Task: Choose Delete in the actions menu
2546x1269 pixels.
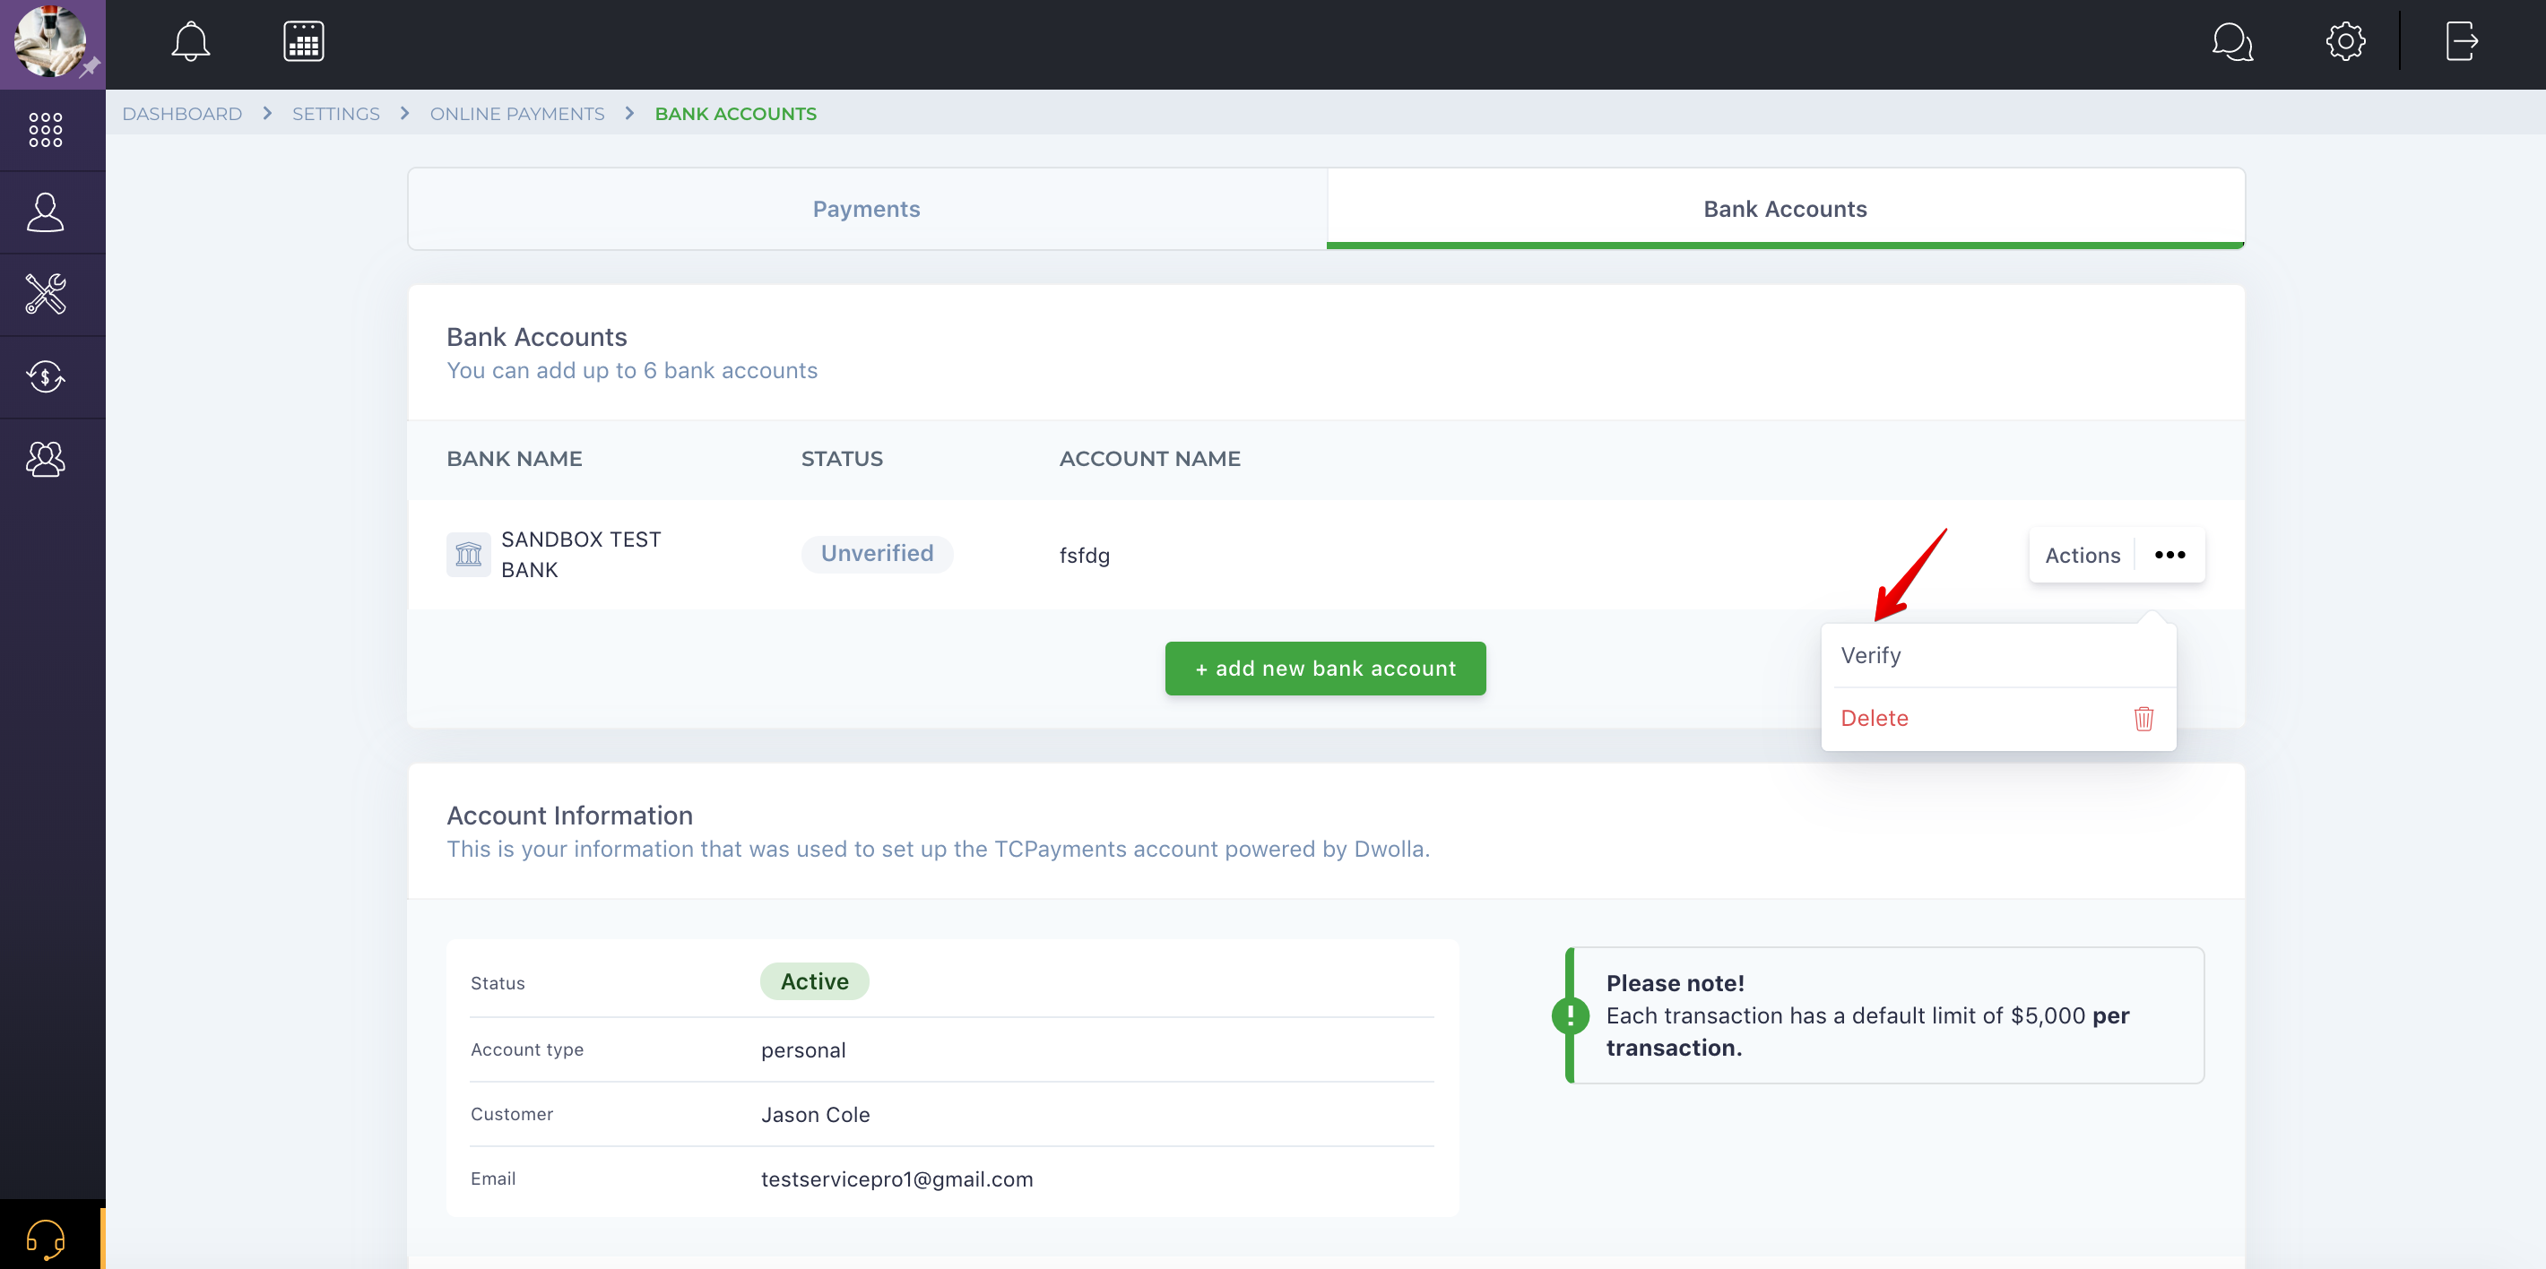Action: [1874, 719]
